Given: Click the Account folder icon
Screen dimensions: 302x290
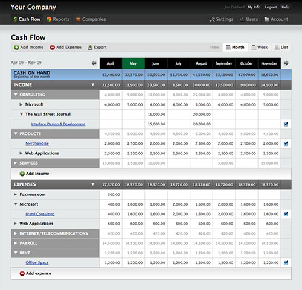Looking at the screenshot, I should click(x=266, y=19).
